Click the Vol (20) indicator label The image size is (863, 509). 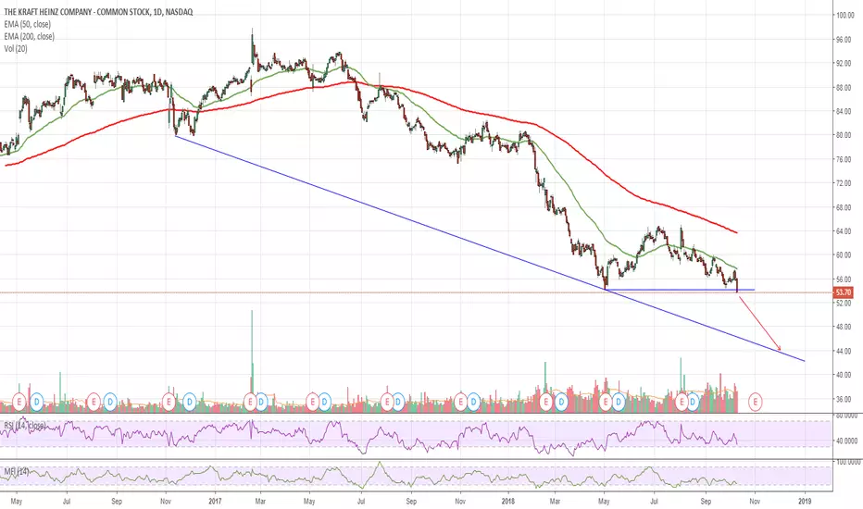click(x=16, y=48)
